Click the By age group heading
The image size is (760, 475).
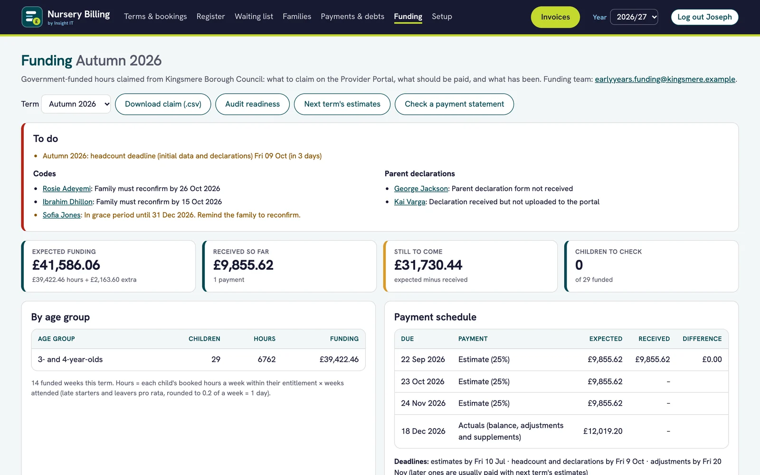(x=60, y=317)
